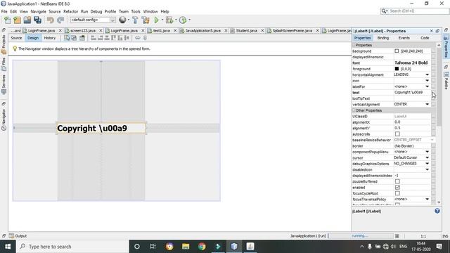Click the Search input field
The height and width of the screenshot is (253, 450).
click(418, 11)
